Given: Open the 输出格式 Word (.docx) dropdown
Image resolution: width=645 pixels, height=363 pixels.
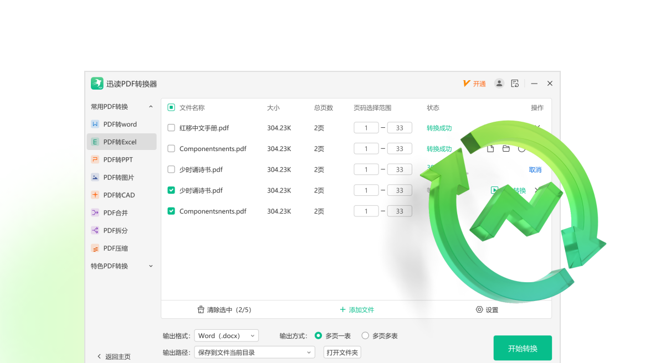Looking at the screenshot, I should tap(226, 335).
